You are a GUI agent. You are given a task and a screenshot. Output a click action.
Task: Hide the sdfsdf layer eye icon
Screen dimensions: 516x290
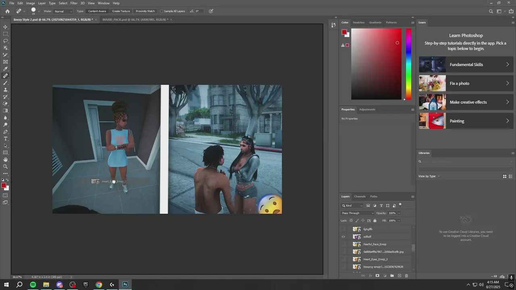pyautogui.click(x=343, y=237)
